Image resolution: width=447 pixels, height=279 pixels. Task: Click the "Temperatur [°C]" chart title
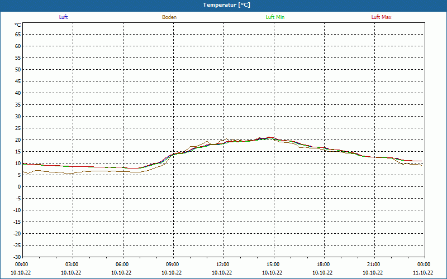[227, 5]
